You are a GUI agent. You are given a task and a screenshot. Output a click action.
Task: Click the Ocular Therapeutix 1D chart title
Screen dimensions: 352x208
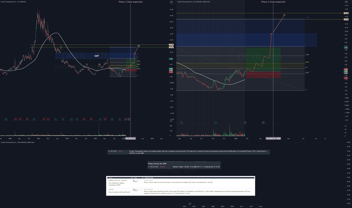(13, 2)
